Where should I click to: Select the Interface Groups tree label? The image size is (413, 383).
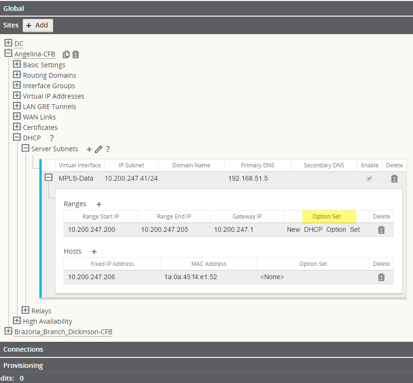[49, 86]
